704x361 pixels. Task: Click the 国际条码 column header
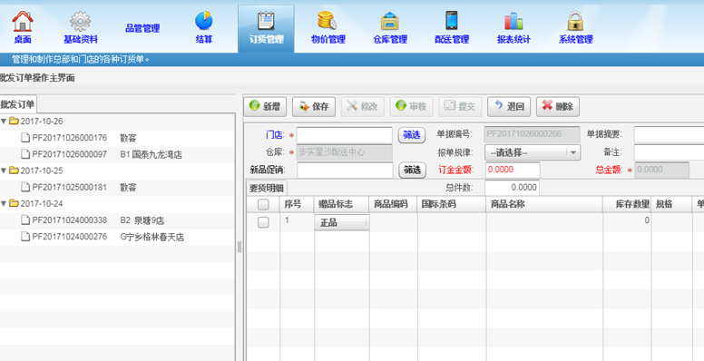point(452,204)
